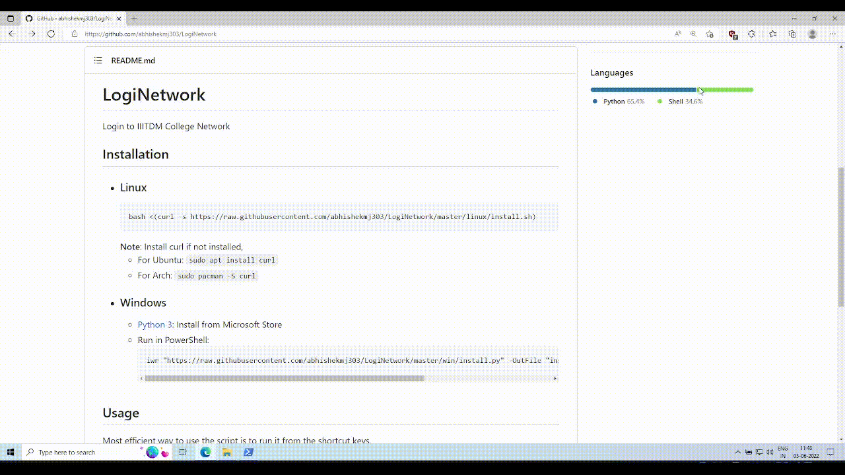Open the battery icon in system tray
845x475 pixels.
(749, 453)
